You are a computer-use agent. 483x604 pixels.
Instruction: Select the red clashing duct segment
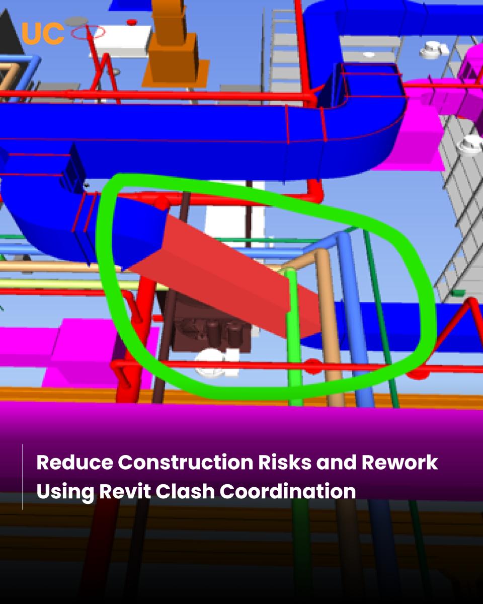(226, 267)
